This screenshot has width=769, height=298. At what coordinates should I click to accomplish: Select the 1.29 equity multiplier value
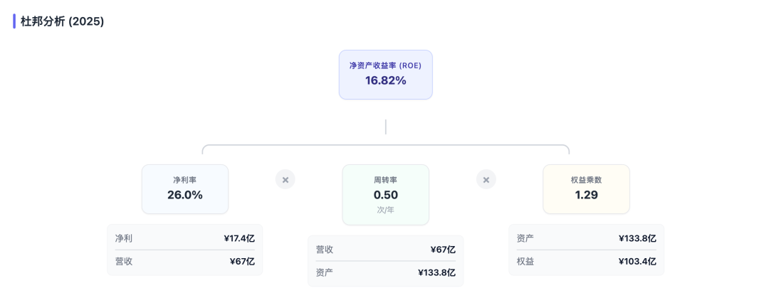[x=586, y=195]
